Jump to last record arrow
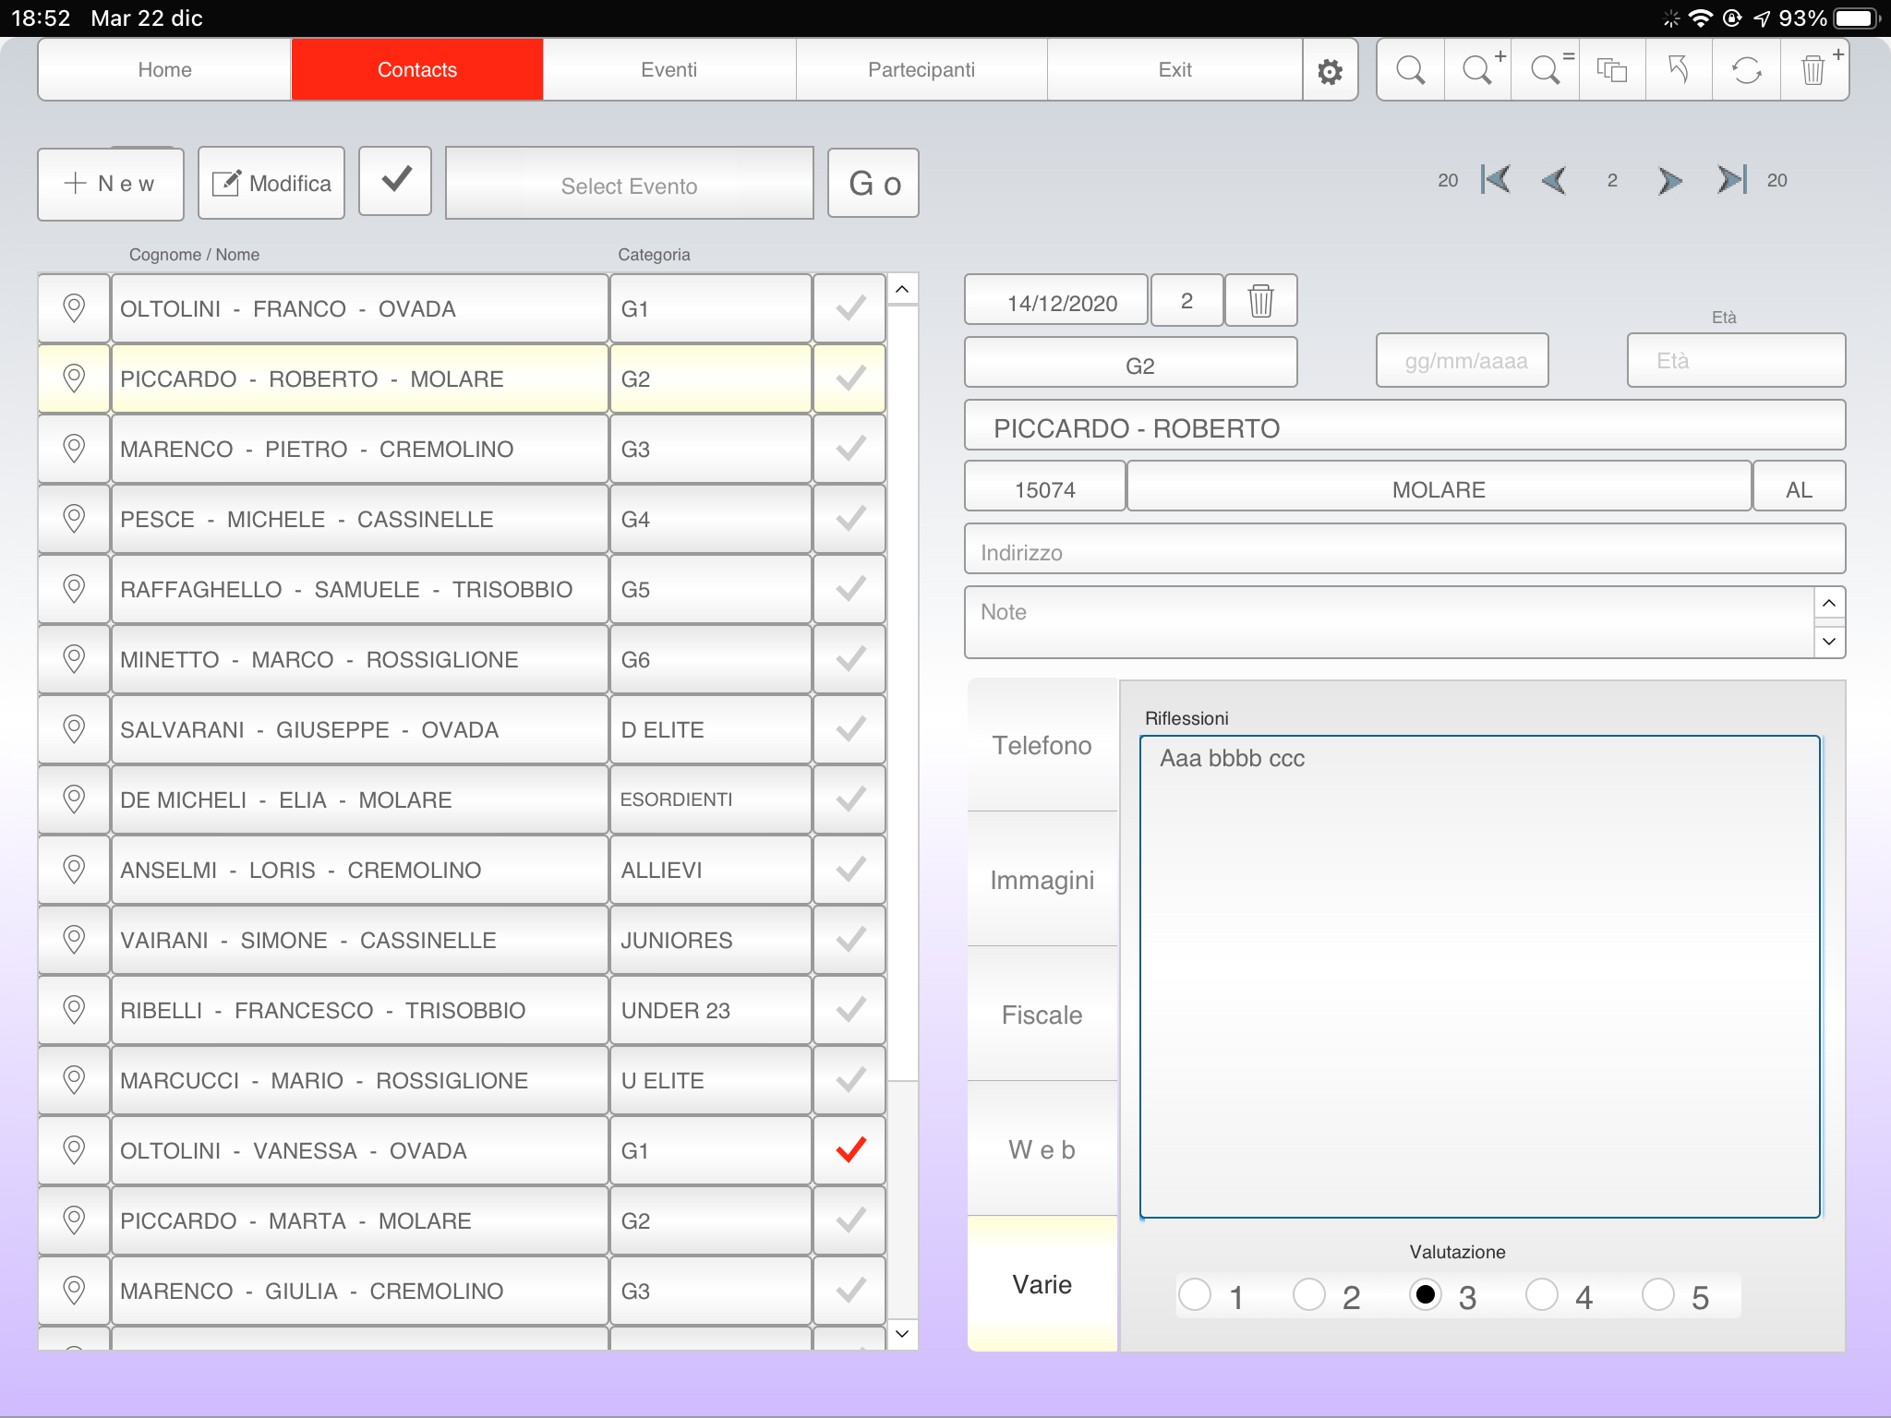The height and width of the screenshot is (1418, 1891). tap(1731, 180)
